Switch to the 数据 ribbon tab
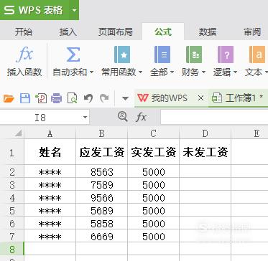This screenshot has height=261, width=268. (x=208, y=32)
